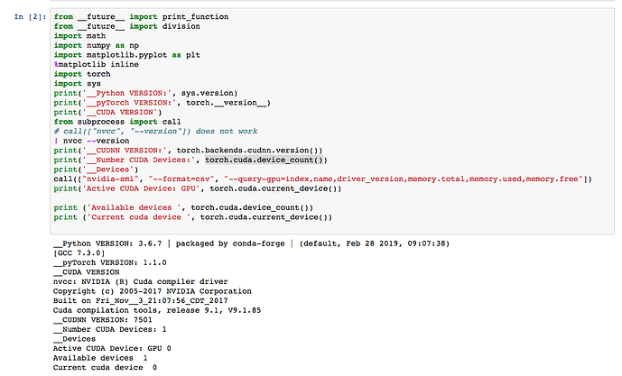Viewport: 622px width, 376px height.
Task: Click the 'Available devices' print statement in code
Action: 183,207
